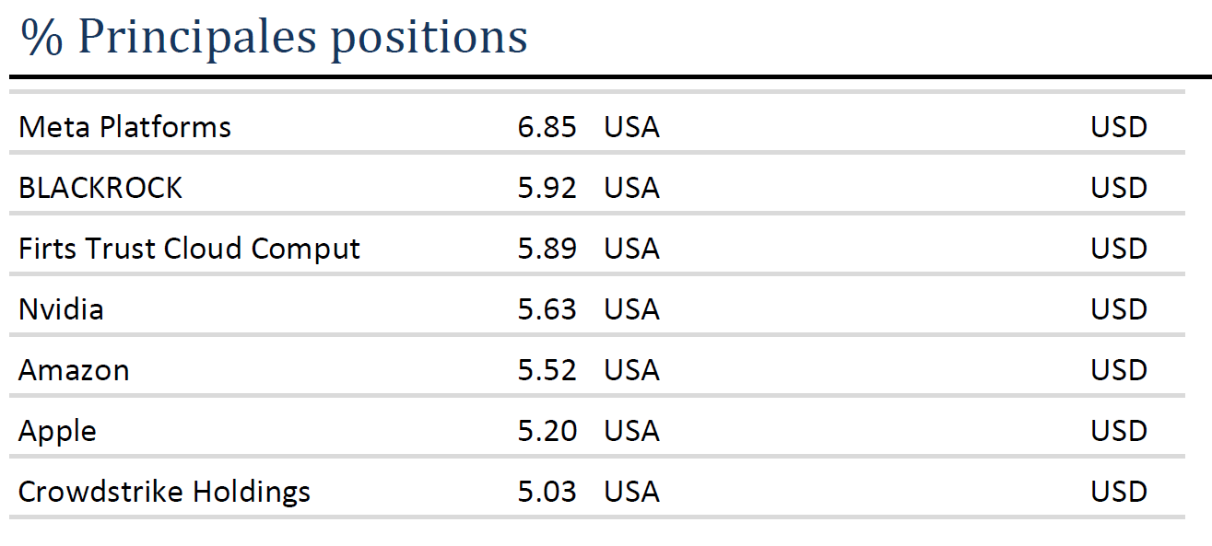Select Firts Trust Cloud Comput entry
This screenshot has height=546, width=1212.
coord(190,249)
